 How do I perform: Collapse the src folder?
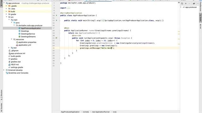point(6,17)
